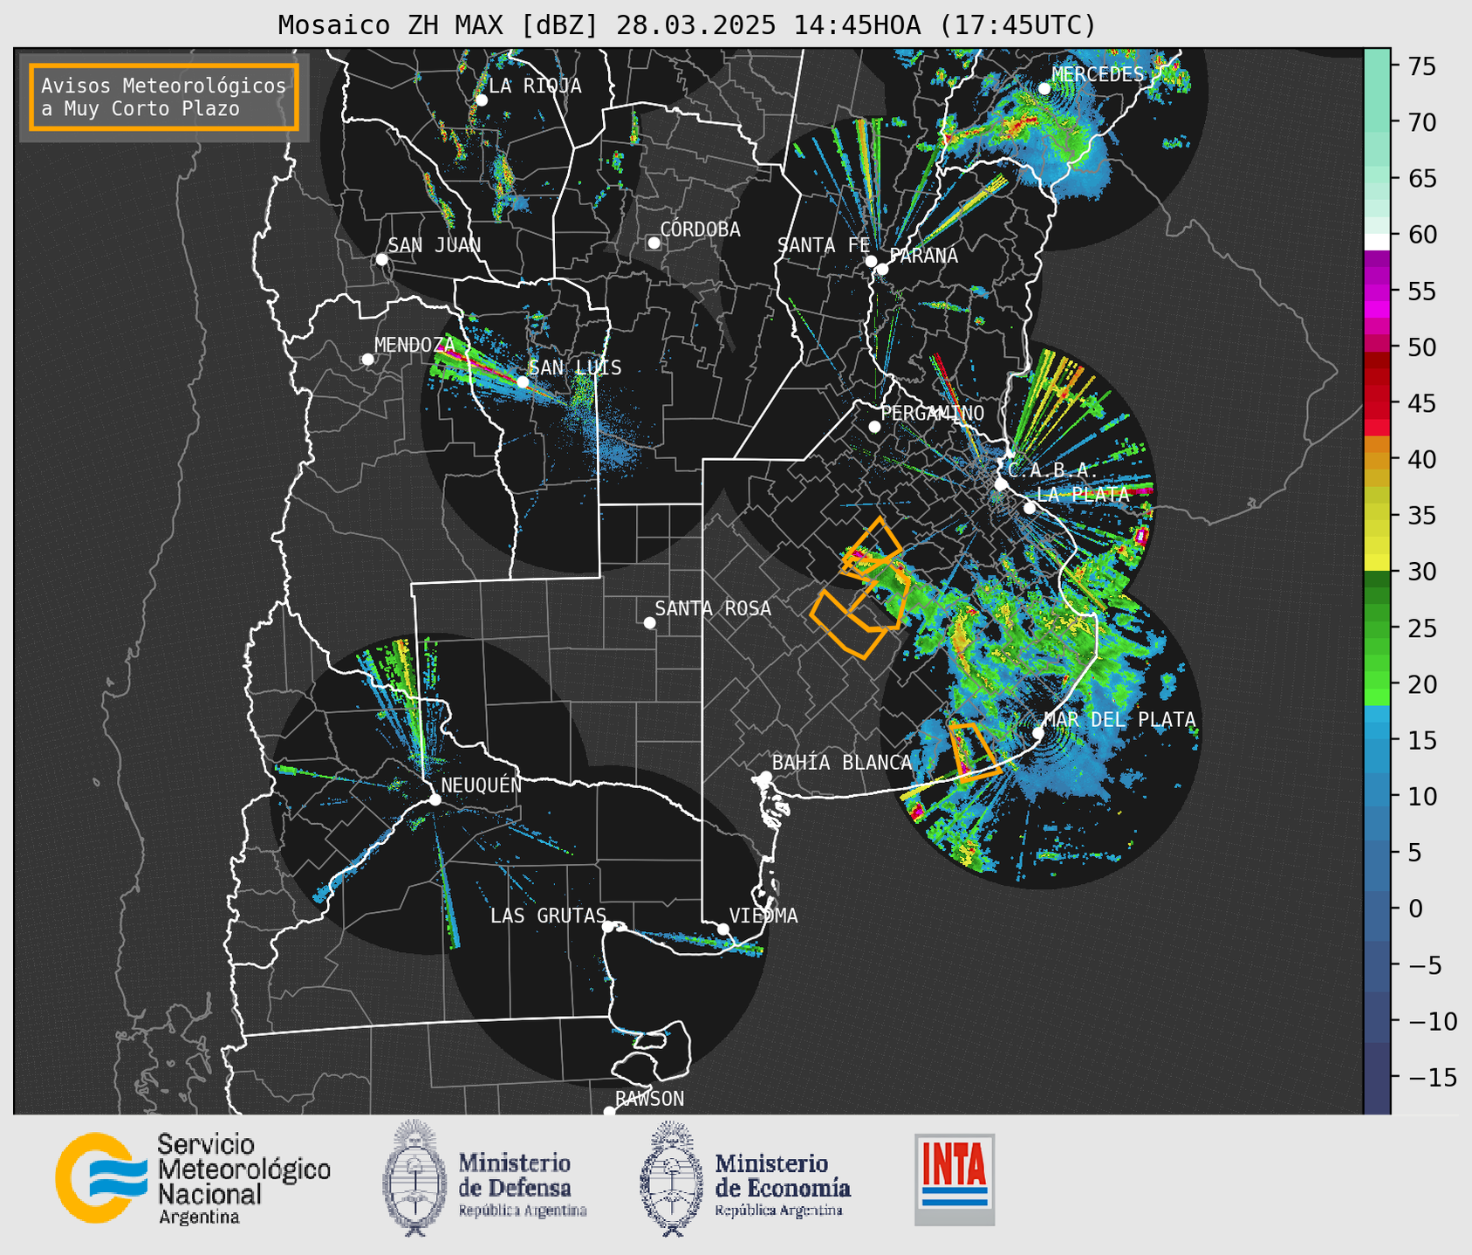Click the −5 tick label on the scale
Viewport: 1472px width, 1255px height.
pos(1426,965)
